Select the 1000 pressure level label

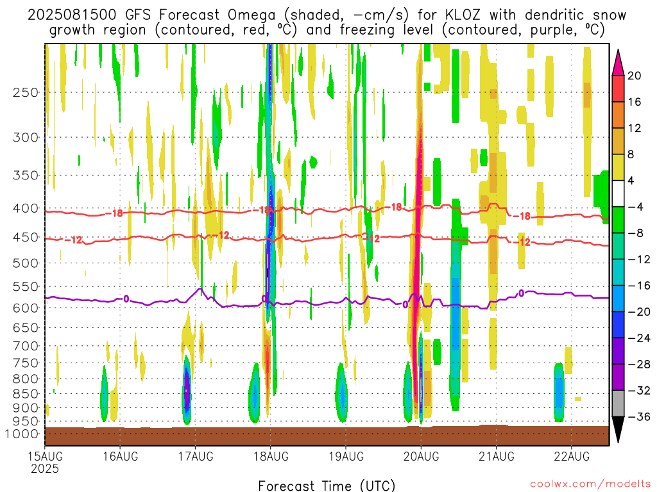[x=22, y=434]
